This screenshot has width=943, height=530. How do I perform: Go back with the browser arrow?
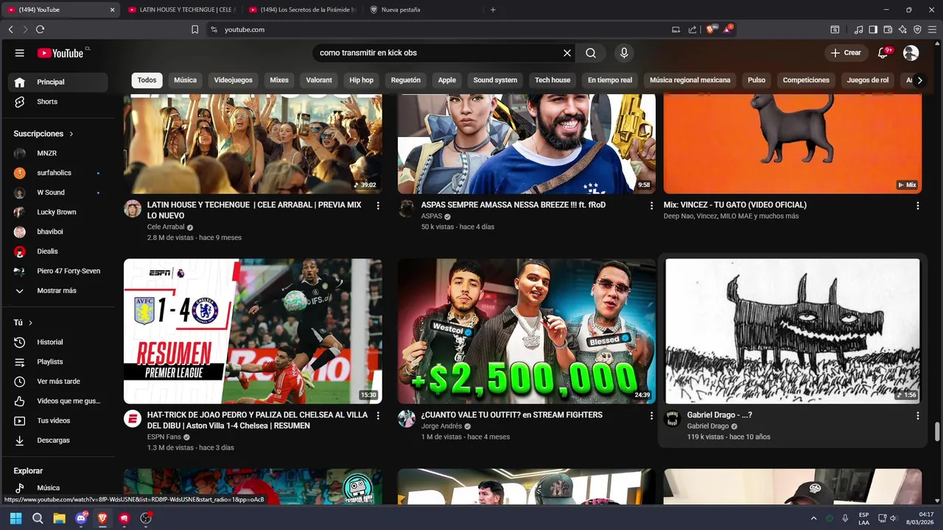(10, 29)
